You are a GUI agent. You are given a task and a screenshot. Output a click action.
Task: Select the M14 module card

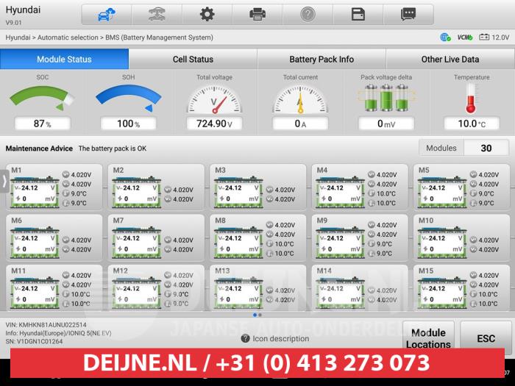point(360,287)
